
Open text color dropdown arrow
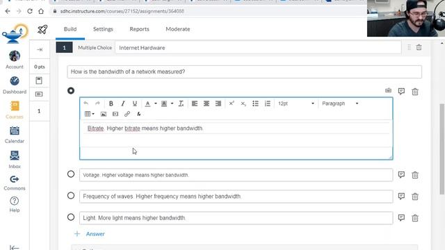tap(156, 103)
